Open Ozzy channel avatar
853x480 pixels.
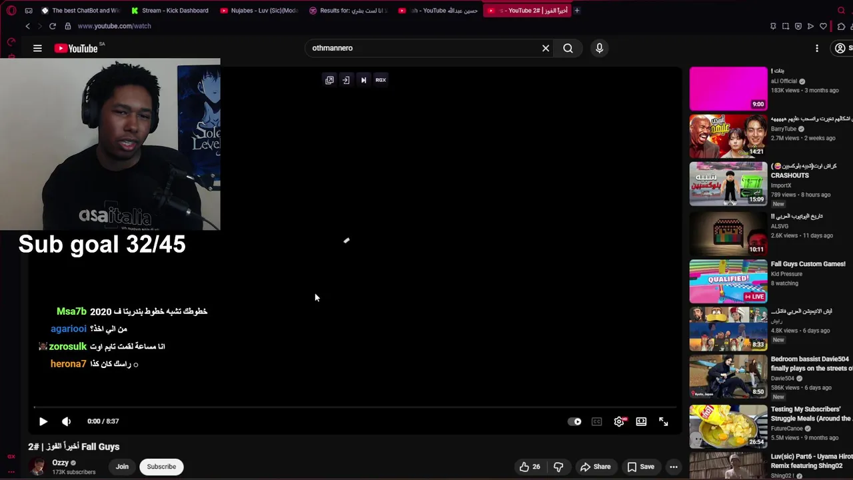click(37, 467)
